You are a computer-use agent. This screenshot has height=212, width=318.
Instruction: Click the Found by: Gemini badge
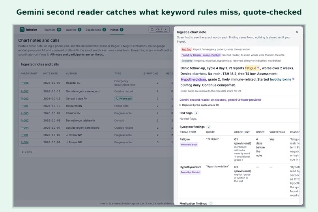(190, 172)
